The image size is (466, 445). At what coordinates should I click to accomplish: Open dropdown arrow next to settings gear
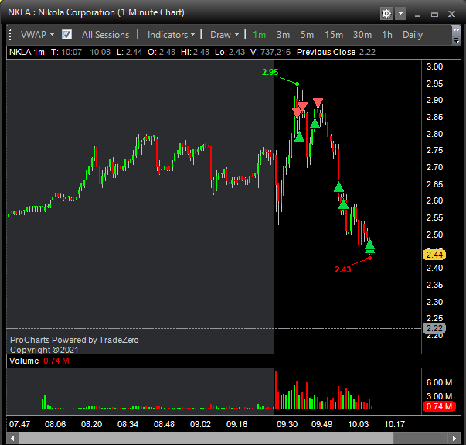pyautogui.click(x=400, y=14)
